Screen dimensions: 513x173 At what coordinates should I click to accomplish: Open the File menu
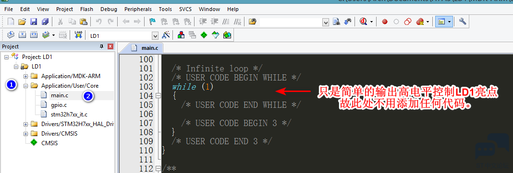9,9
